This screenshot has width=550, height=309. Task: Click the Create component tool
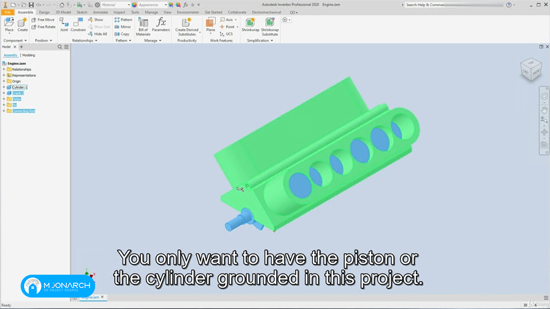[22, 25]
